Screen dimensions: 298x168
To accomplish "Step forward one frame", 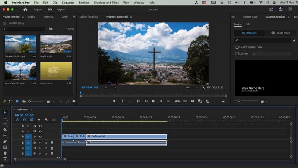I will (x=161, y=101).
